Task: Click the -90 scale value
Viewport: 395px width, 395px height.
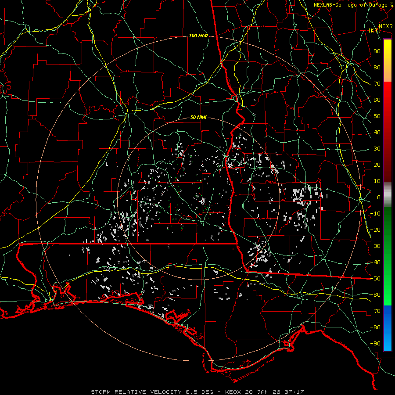Action: 375,344
